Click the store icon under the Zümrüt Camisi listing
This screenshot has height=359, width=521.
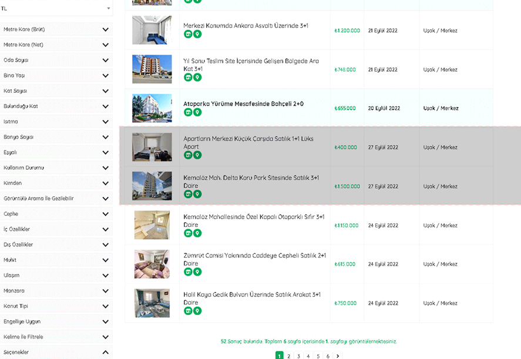tap(188, 272)
